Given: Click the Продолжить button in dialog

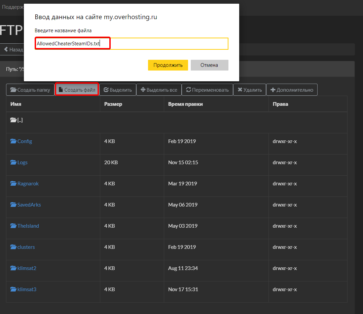Looking at the screenshot, I should [x=168, y=65].
